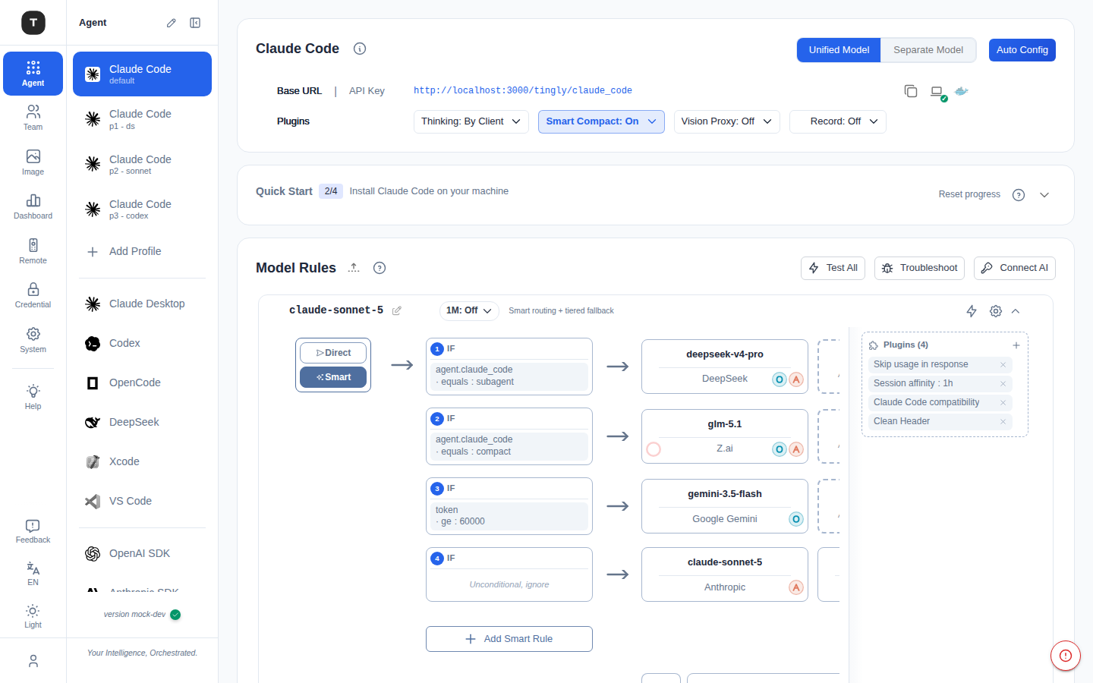
Task: Click the help icon beside Model Rules
Action: [x=380, y=268]
